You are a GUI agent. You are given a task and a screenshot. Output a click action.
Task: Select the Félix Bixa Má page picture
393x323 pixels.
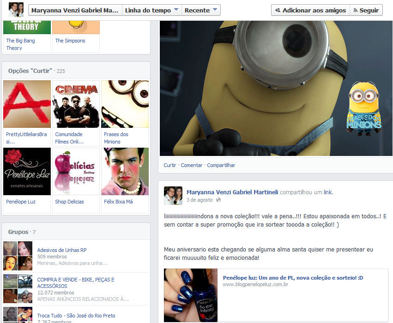(125, 171)
